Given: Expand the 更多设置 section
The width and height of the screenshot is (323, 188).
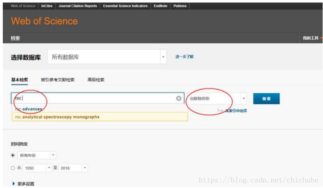Looking at the screenshot, I should pos(23,184).
